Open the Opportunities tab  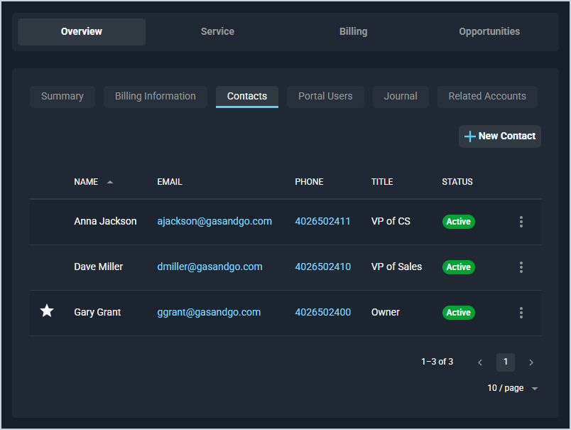(489, 31)
